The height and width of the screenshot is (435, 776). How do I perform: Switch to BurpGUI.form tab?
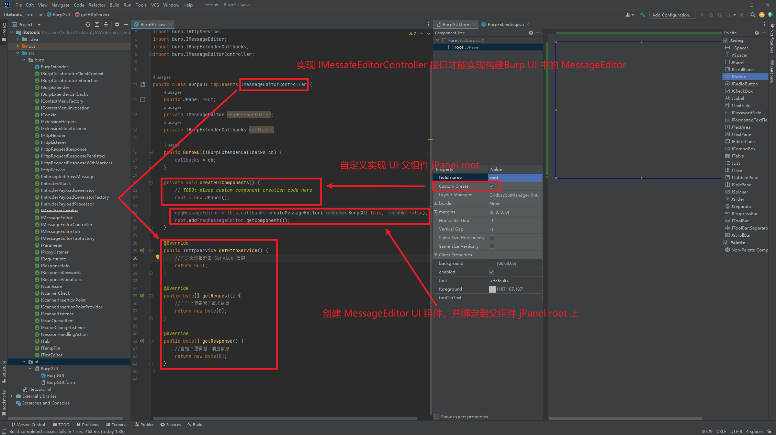tap(456, 24)
